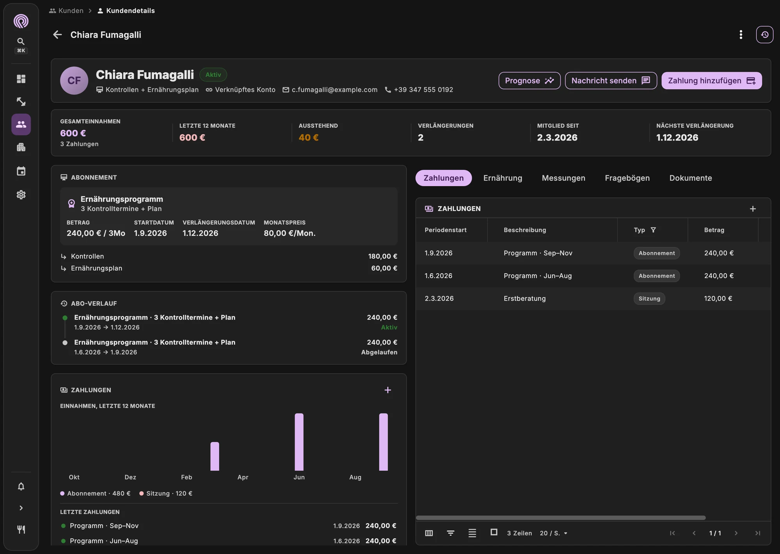Toggle the fullscreen square icon in table footer
The image size is (780, 554).
click(494, 532)
